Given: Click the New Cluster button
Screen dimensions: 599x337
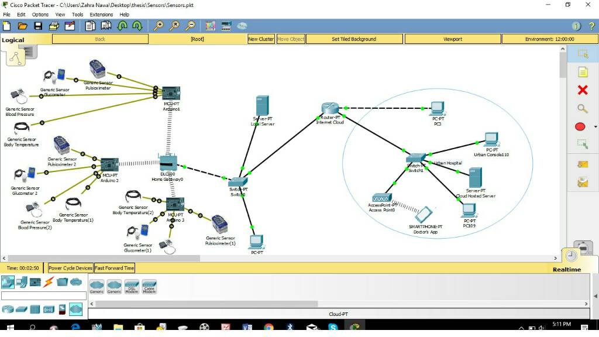Looking at the screenshot, I should [x=261, y=39].
